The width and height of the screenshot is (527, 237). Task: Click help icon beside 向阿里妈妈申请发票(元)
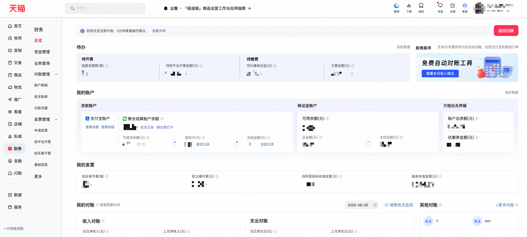pyautogui.click(x=340, y=177)
